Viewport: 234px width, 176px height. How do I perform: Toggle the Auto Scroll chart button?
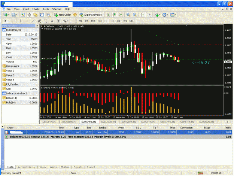143,15
